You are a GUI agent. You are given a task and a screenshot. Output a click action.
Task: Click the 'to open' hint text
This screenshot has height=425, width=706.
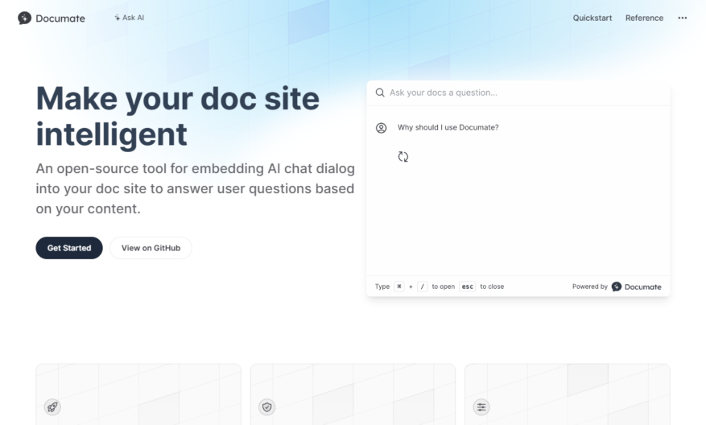click(x=443, y=287)
